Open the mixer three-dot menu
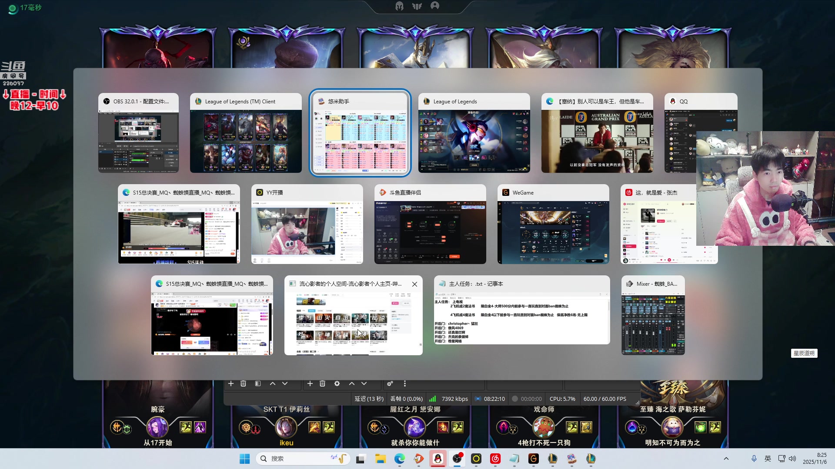Viewport: 835px width, 469px height. (404, 383)
